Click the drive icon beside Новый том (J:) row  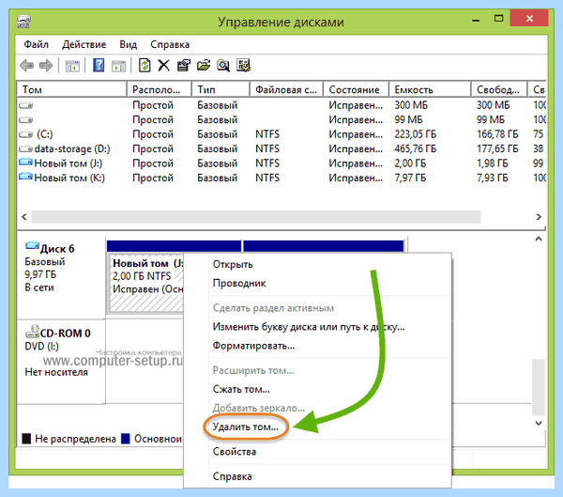[x=25, y=163]
